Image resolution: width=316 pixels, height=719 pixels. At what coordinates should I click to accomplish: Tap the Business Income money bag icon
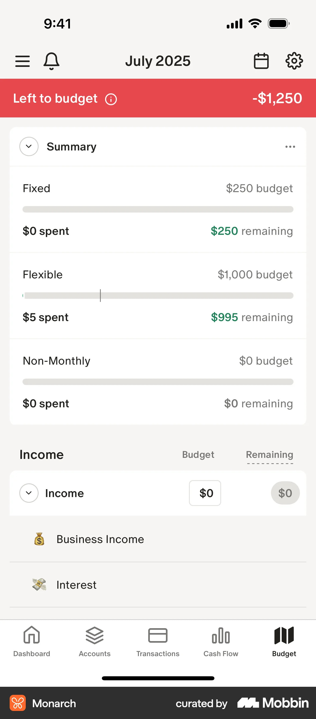pyautogui.click(x=39, y=539)
